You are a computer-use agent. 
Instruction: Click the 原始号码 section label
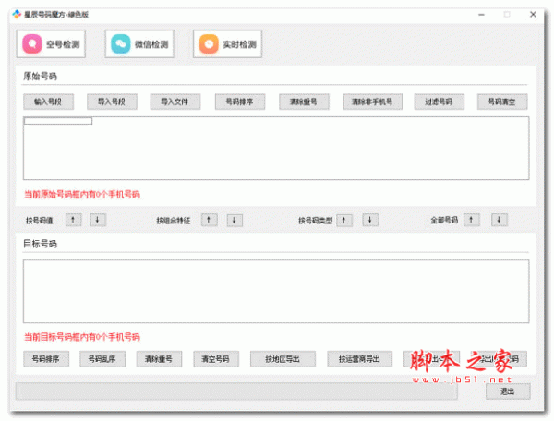pos(40,76)
